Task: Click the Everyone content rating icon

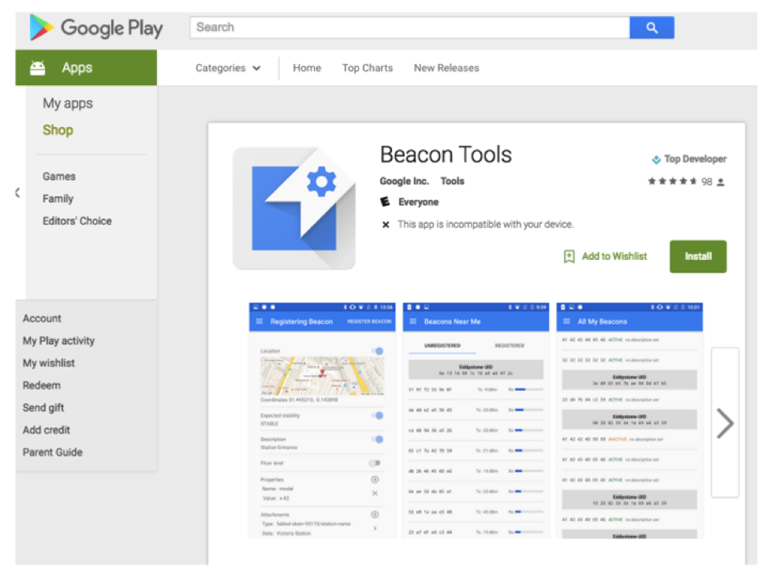Action: click(x=386, y=202)
